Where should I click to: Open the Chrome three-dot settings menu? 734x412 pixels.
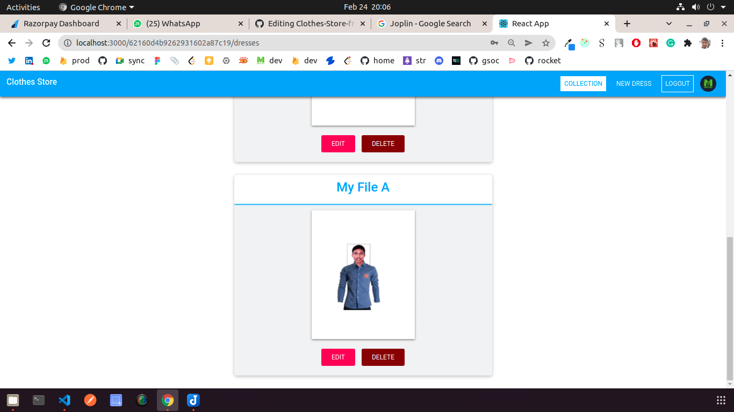click(723, 43)
